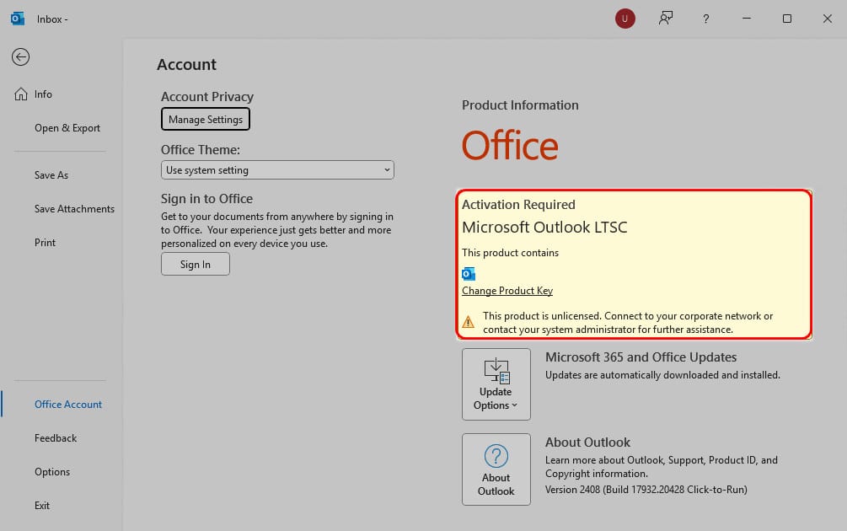The image size is (847, 531).
Task: Open the Print page
Action: 45,243
